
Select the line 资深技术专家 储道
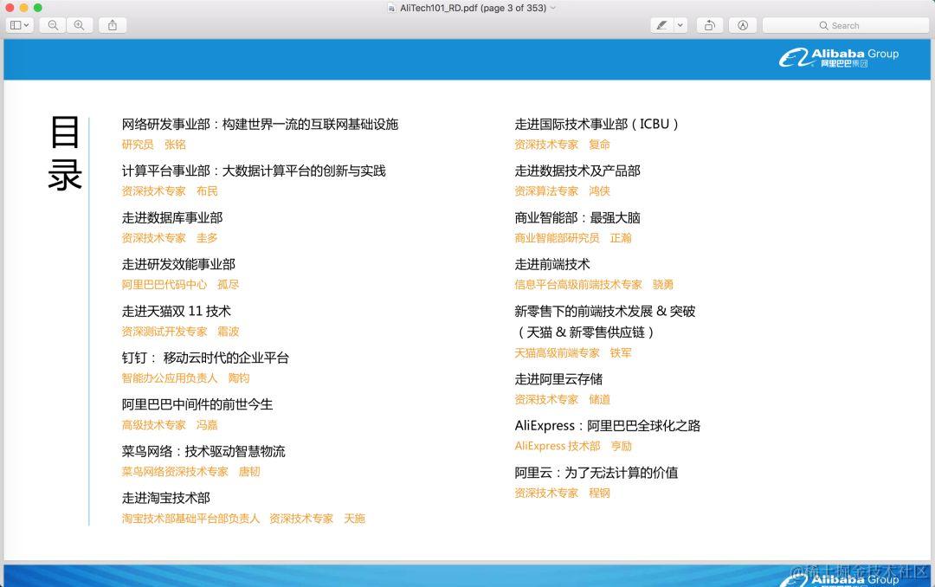click(563, 399)
